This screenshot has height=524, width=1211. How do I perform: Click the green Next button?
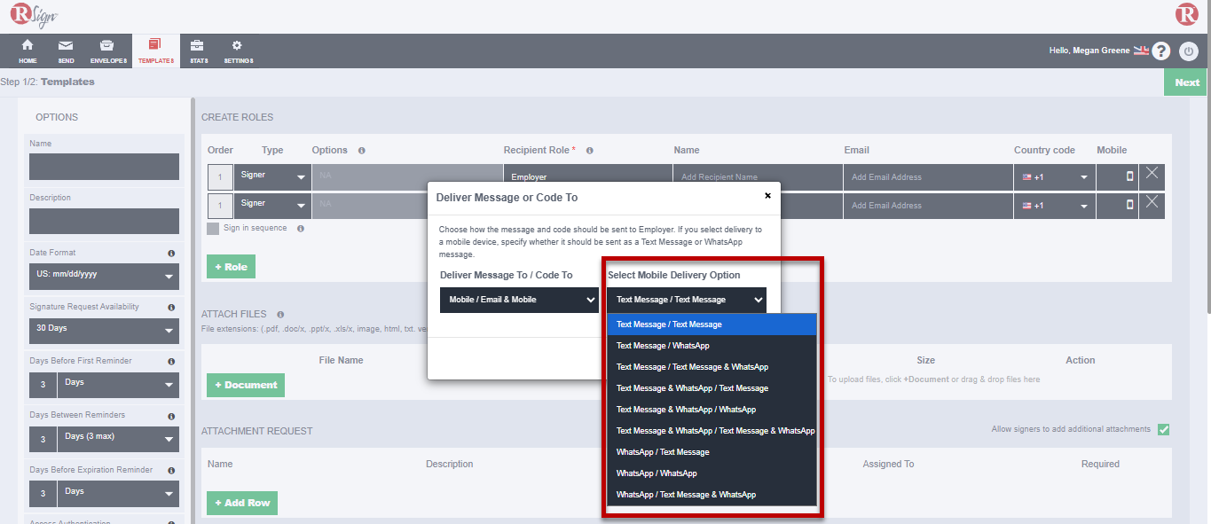click(x=1186, y=82)
